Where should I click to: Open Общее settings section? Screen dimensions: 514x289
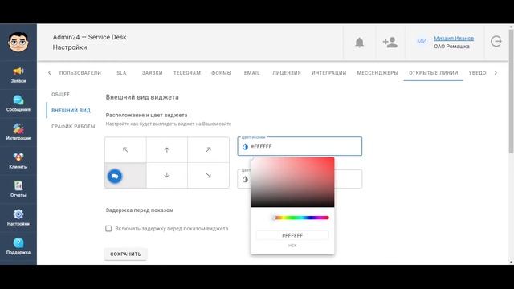[61, 95]
